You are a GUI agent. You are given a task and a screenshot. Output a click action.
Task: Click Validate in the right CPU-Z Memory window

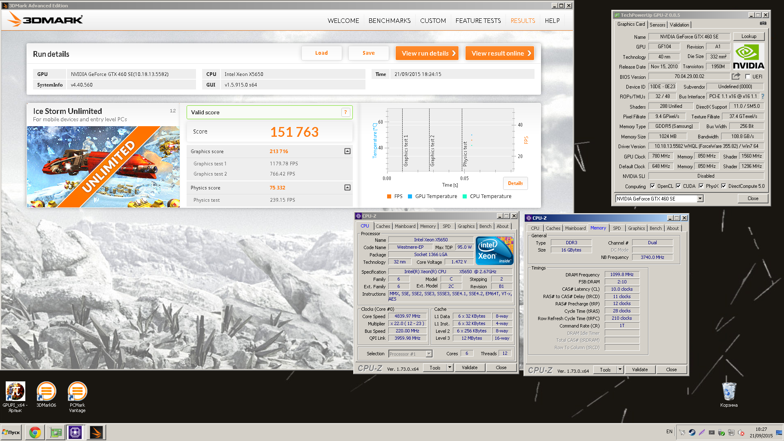click(640, 370)
